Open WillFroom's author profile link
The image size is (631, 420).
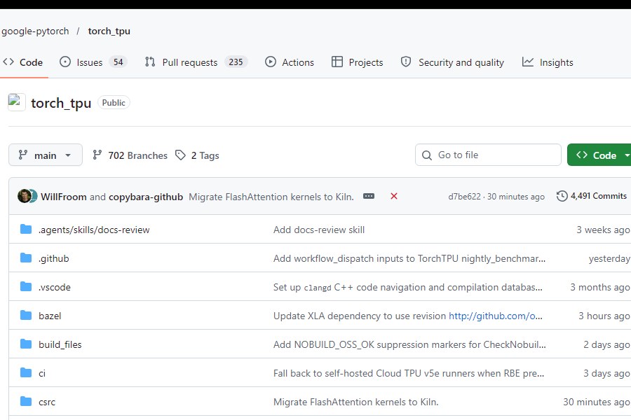point(64,197)
